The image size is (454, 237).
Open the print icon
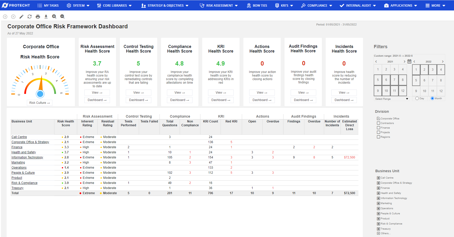click(x=38, y=16)
